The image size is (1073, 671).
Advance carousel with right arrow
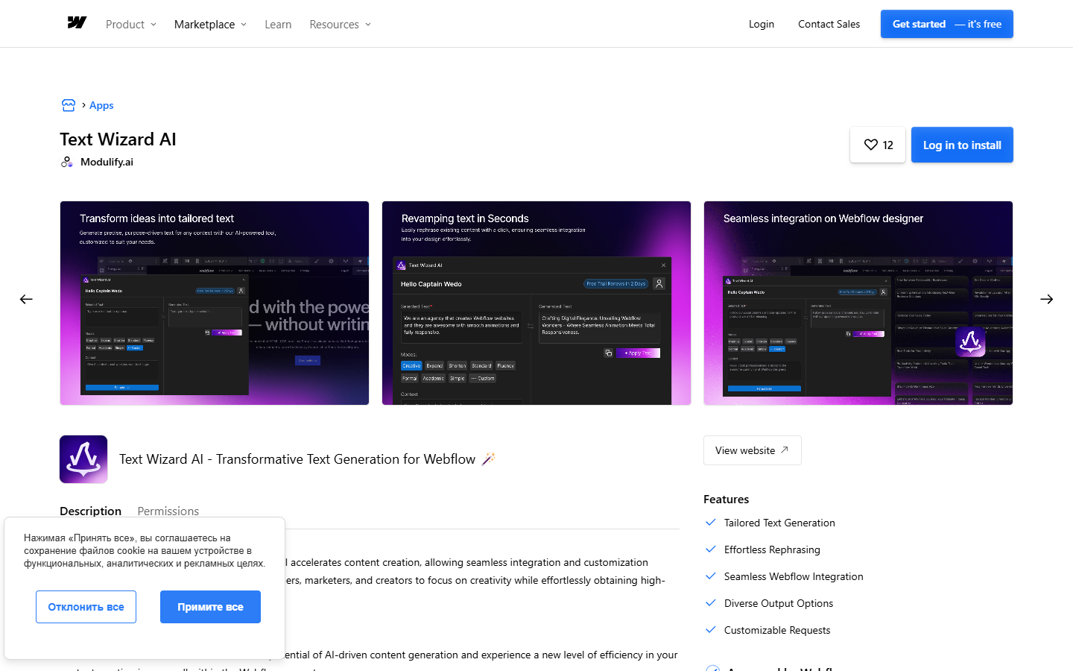click(1047, 299)
